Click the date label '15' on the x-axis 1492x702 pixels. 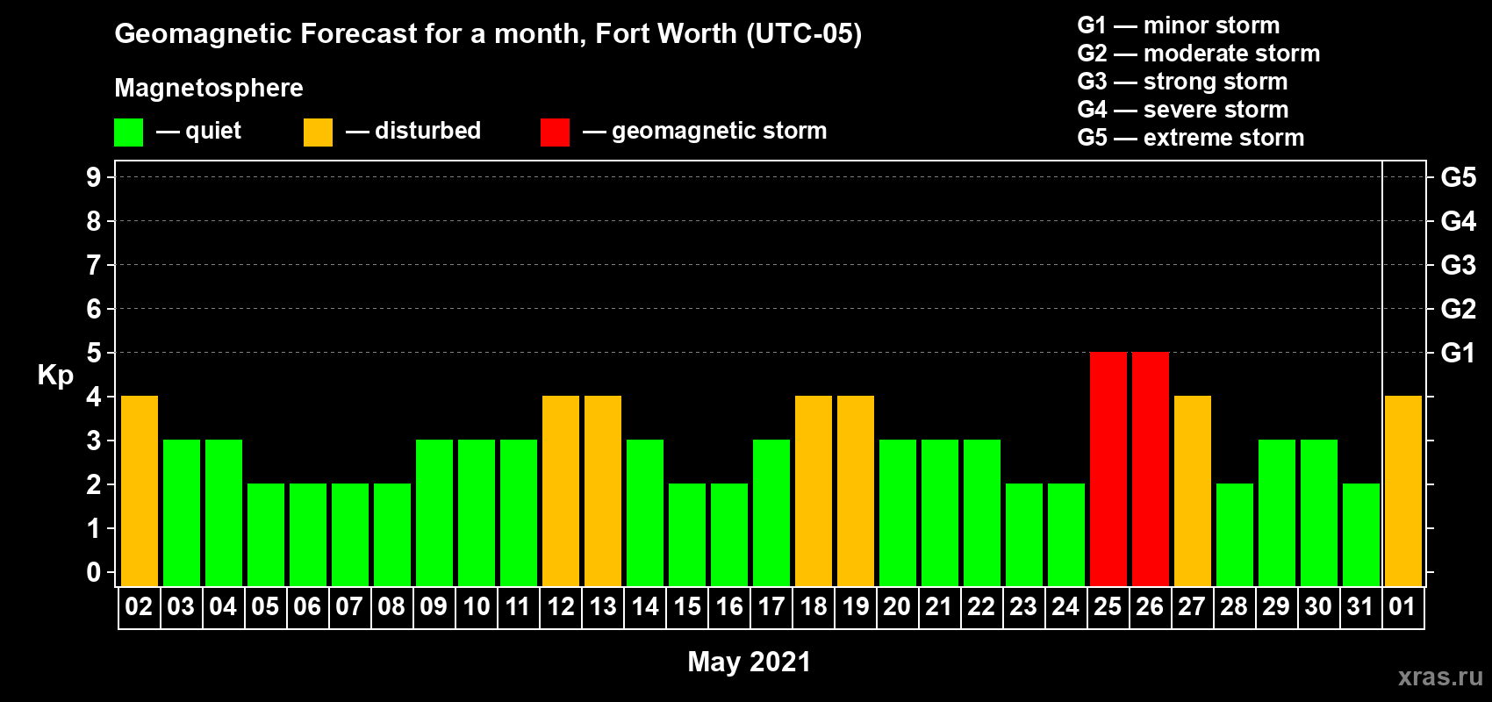point(686,606)
